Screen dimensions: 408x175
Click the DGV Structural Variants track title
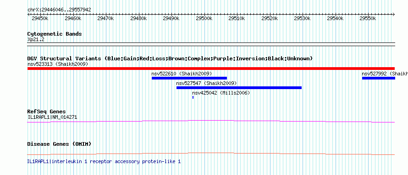click(170, 58)
